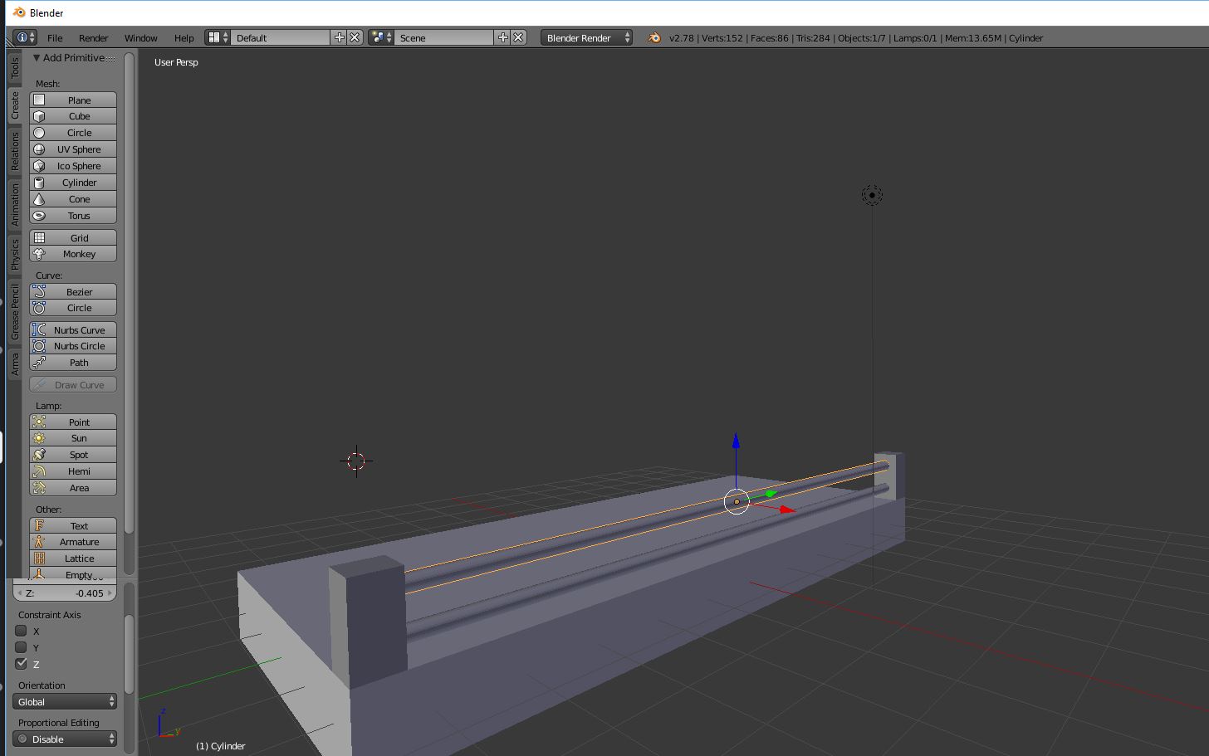Click the Z value field -0.405
The width and height of the screenshot is (1209, 756).
pos(65,593)
